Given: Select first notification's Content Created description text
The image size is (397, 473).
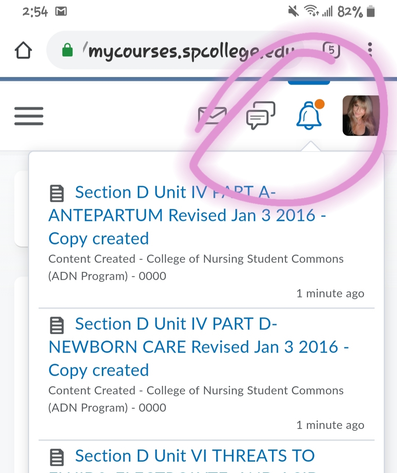Looking at the screenshot, I should point(196,267).
